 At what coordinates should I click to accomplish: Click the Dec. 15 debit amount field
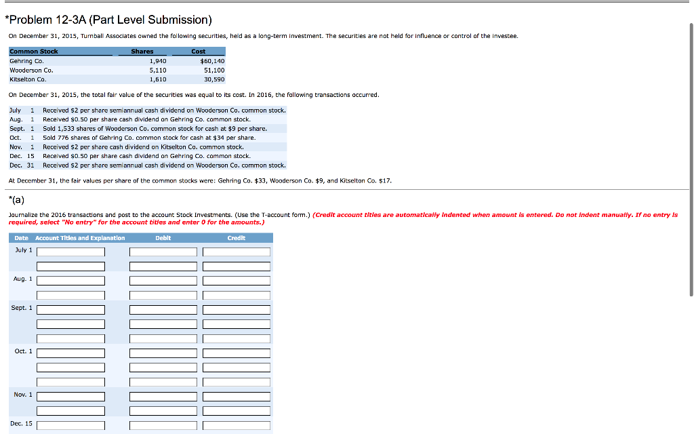pos(163,425)
